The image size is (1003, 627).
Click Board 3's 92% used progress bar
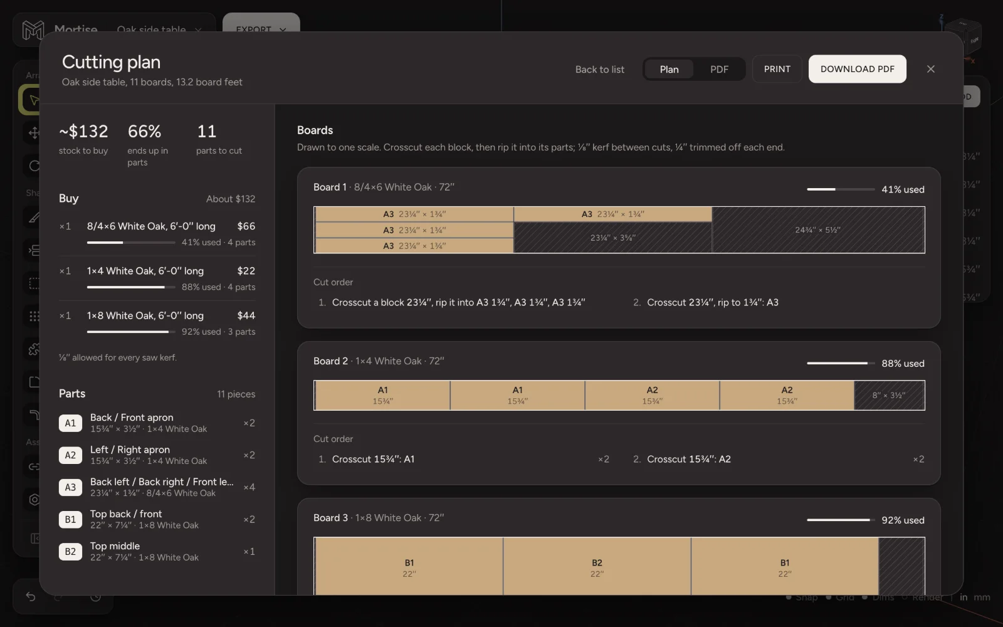[841, 520]
